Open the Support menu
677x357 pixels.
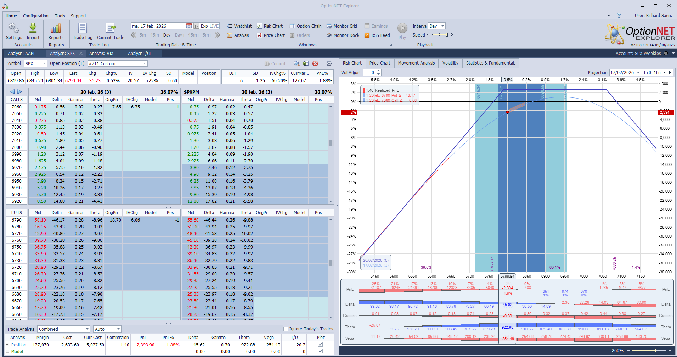click(x=79, y=16)
